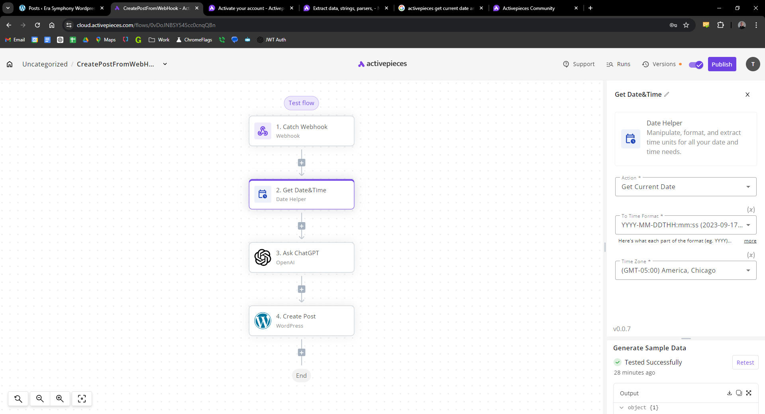Toggle dynamic value for Time Zone
Viewport: 765px width, 414px height.
(751, 255)
